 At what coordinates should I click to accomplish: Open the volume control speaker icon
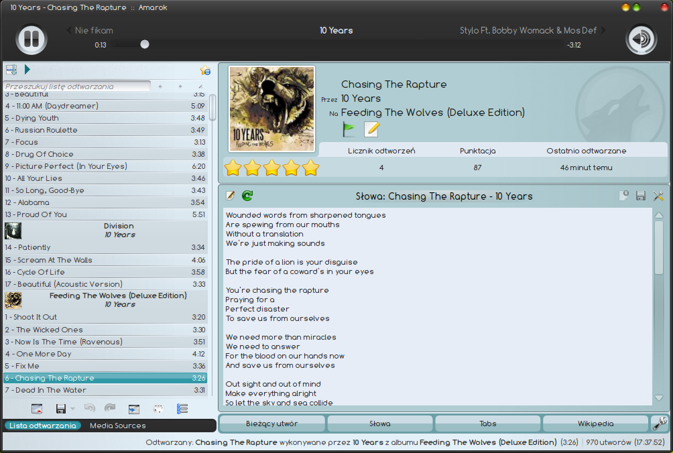641,39
